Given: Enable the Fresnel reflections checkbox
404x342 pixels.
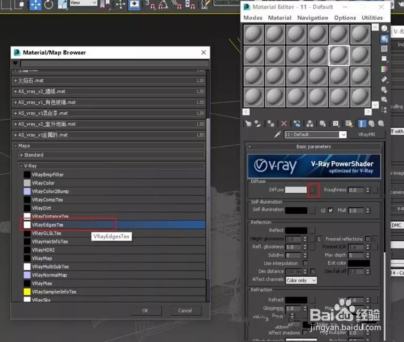Looking at the screenshot, I should point(368,239).
